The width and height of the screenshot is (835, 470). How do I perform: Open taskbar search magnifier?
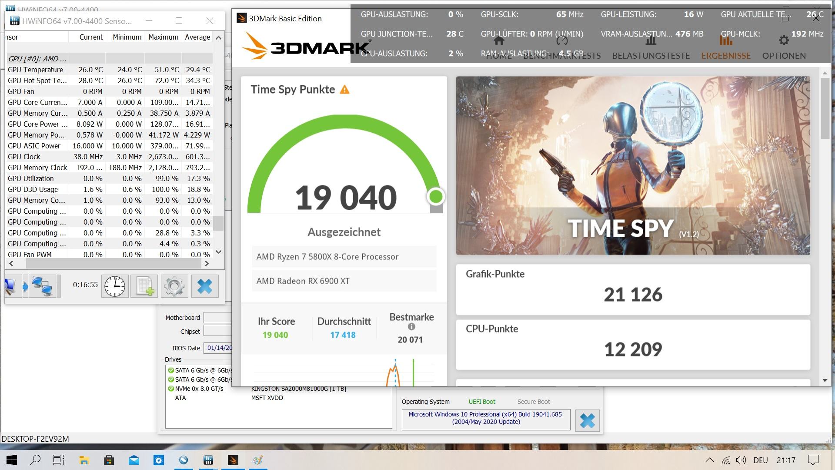(35, 460)
